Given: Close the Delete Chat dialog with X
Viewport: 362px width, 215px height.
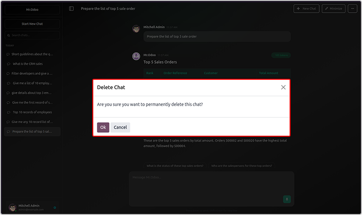Looking at the screenshot, I should (x=283, y=87).
